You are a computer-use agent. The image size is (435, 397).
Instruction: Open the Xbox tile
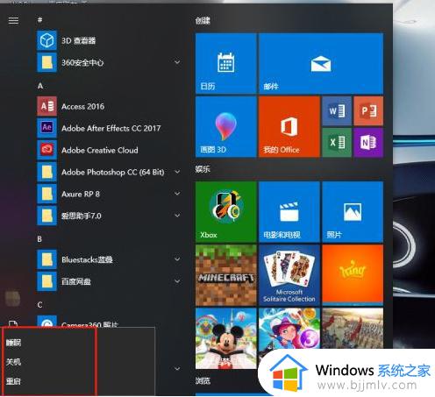point(226,212)
